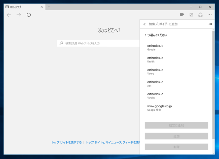Select orthodox.io Yandex search provider
The height and width of the screenshot is (159, 219).
click(176, 96)
